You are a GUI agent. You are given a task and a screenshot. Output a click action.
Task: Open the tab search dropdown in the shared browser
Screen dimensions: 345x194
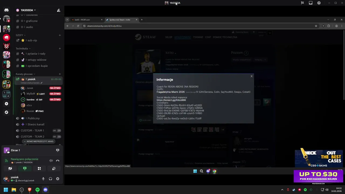(67, 20)
